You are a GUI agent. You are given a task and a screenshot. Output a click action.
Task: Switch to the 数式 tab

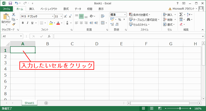tap(66, 9)
